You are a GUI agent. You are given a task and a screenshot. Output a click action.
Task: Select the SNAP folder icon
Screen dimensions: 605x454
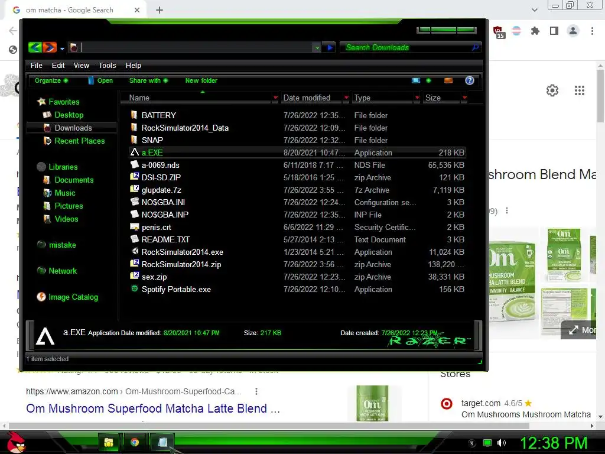tap(134, 140)
